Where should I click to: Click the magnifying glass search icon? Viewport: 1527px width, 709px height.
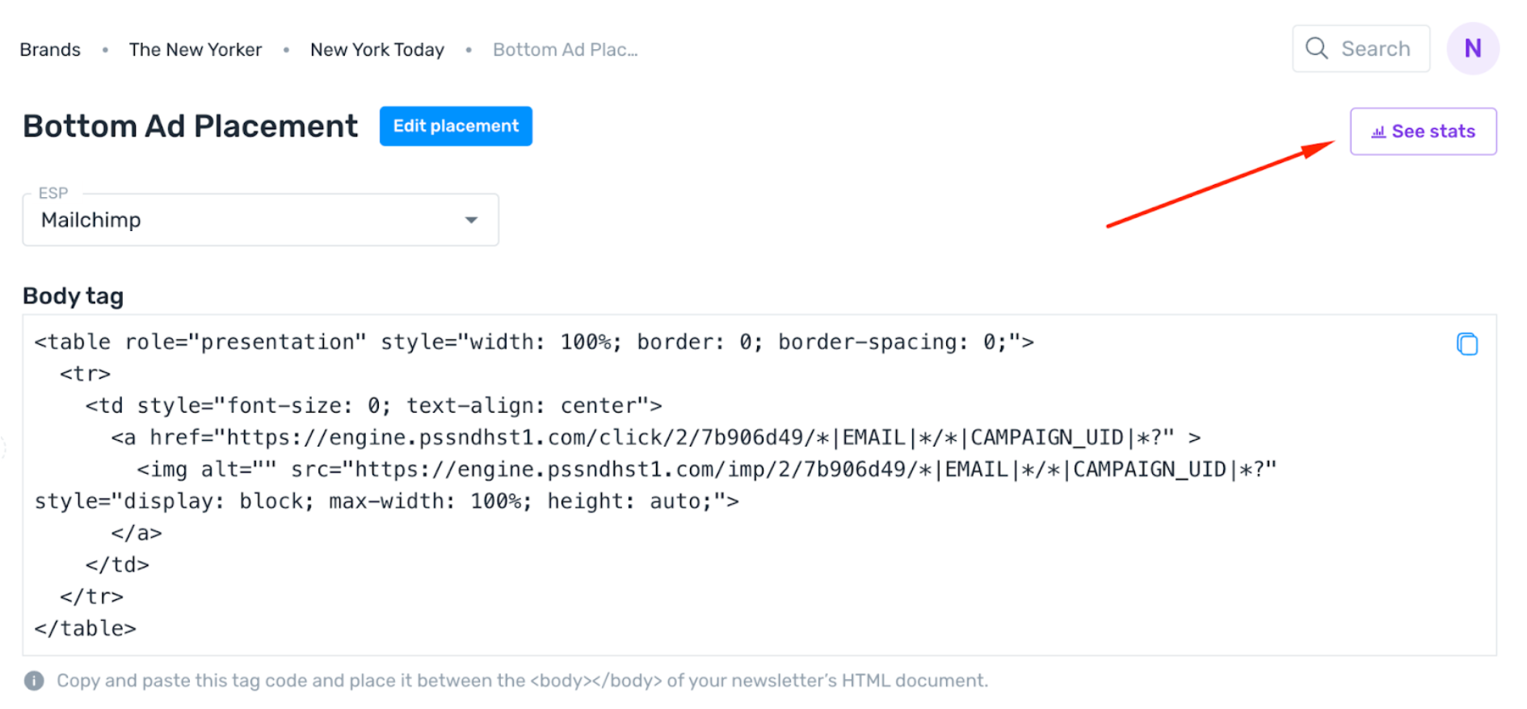tap(1317, 48)
